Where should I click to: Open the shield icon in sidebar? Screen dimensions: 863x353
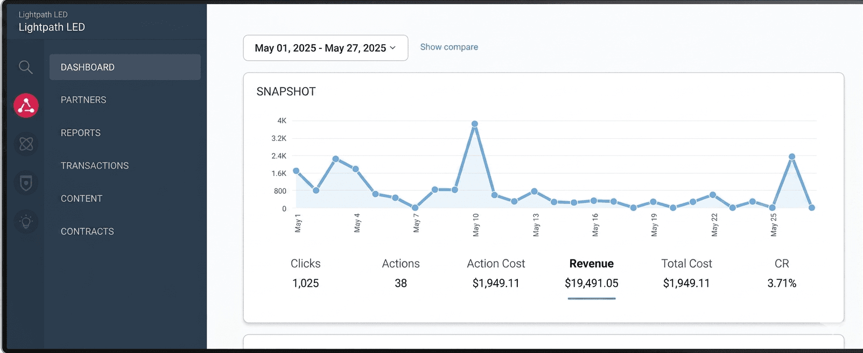(x=26, y=183)
